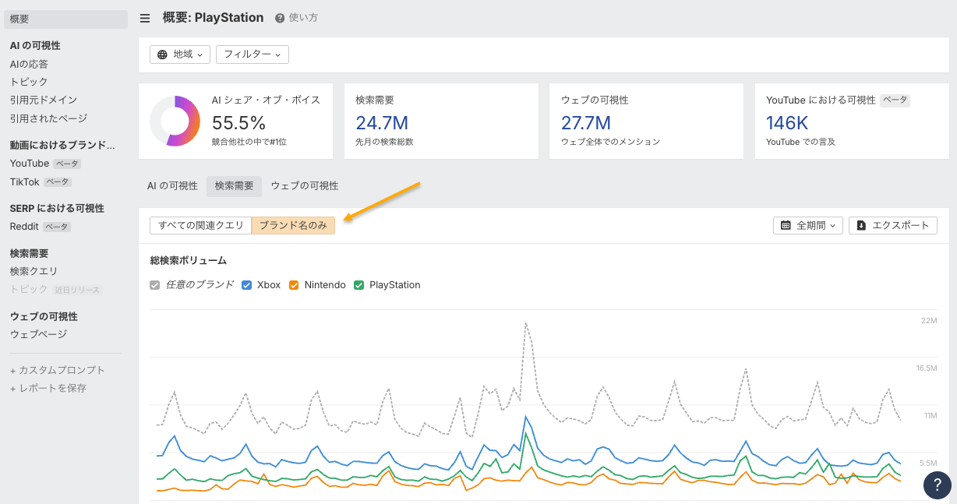Open the 全期間 date range dropdown
The width and height of the screenshot is (957, 504).
click(x=808, y=225)
